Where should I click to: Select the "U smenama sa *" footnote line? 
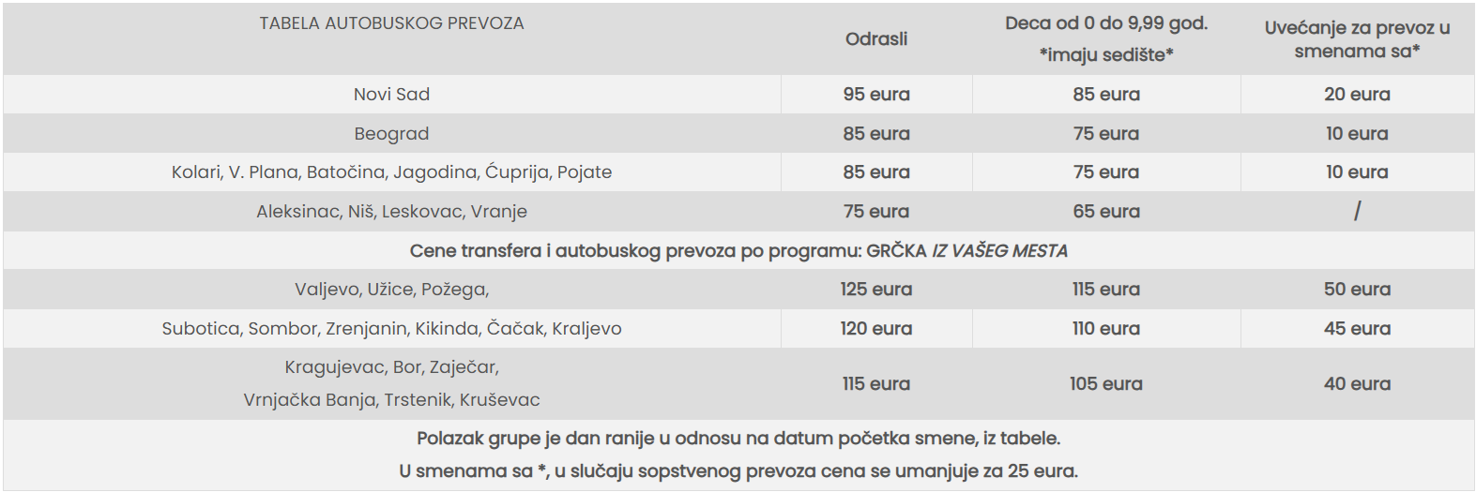(x=738, y=471)
